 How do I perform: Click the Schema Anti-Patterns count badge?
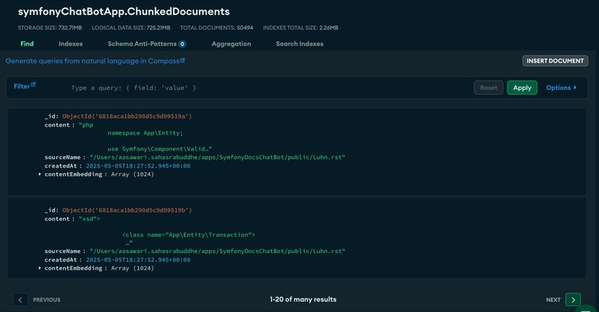183,44
